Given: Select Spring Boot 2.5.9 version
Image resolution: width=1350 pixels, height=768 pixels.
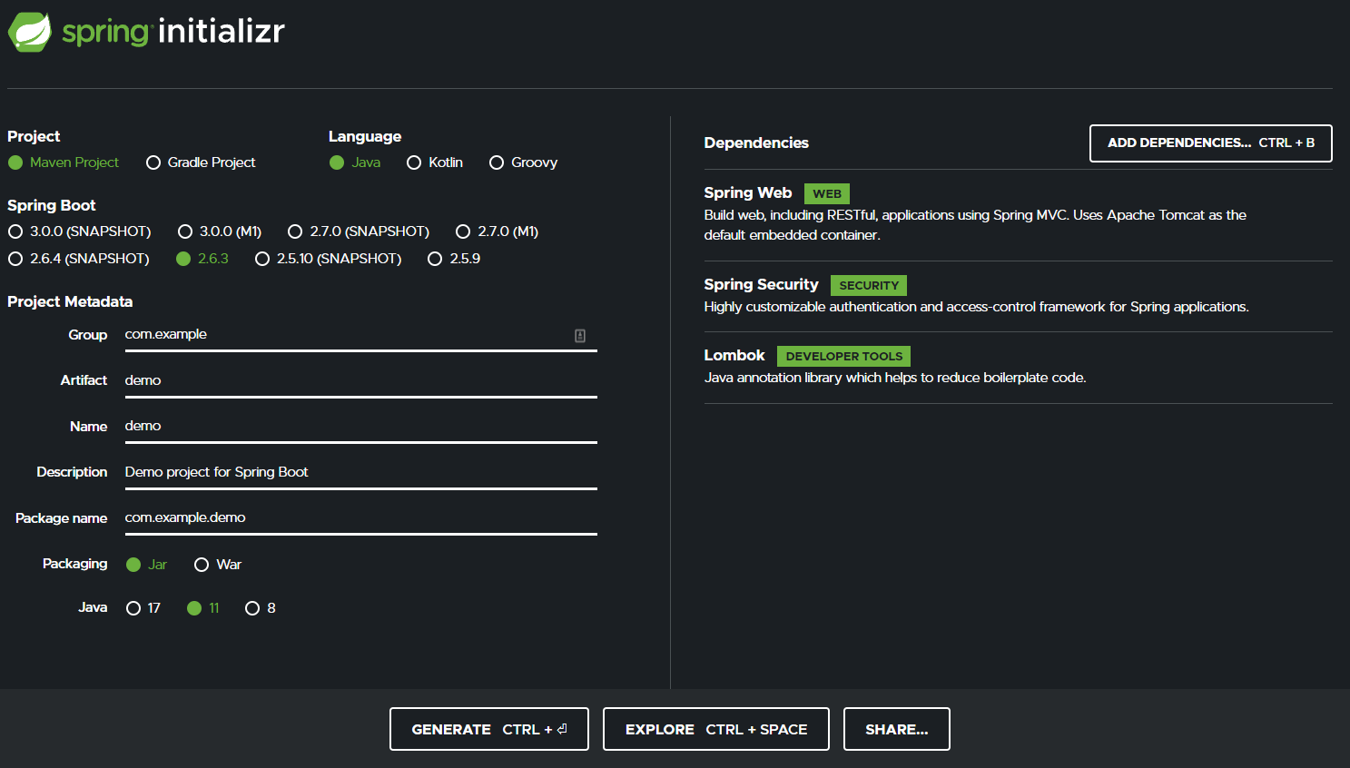Looking at the screenshot, I should [x=454, y=259].
